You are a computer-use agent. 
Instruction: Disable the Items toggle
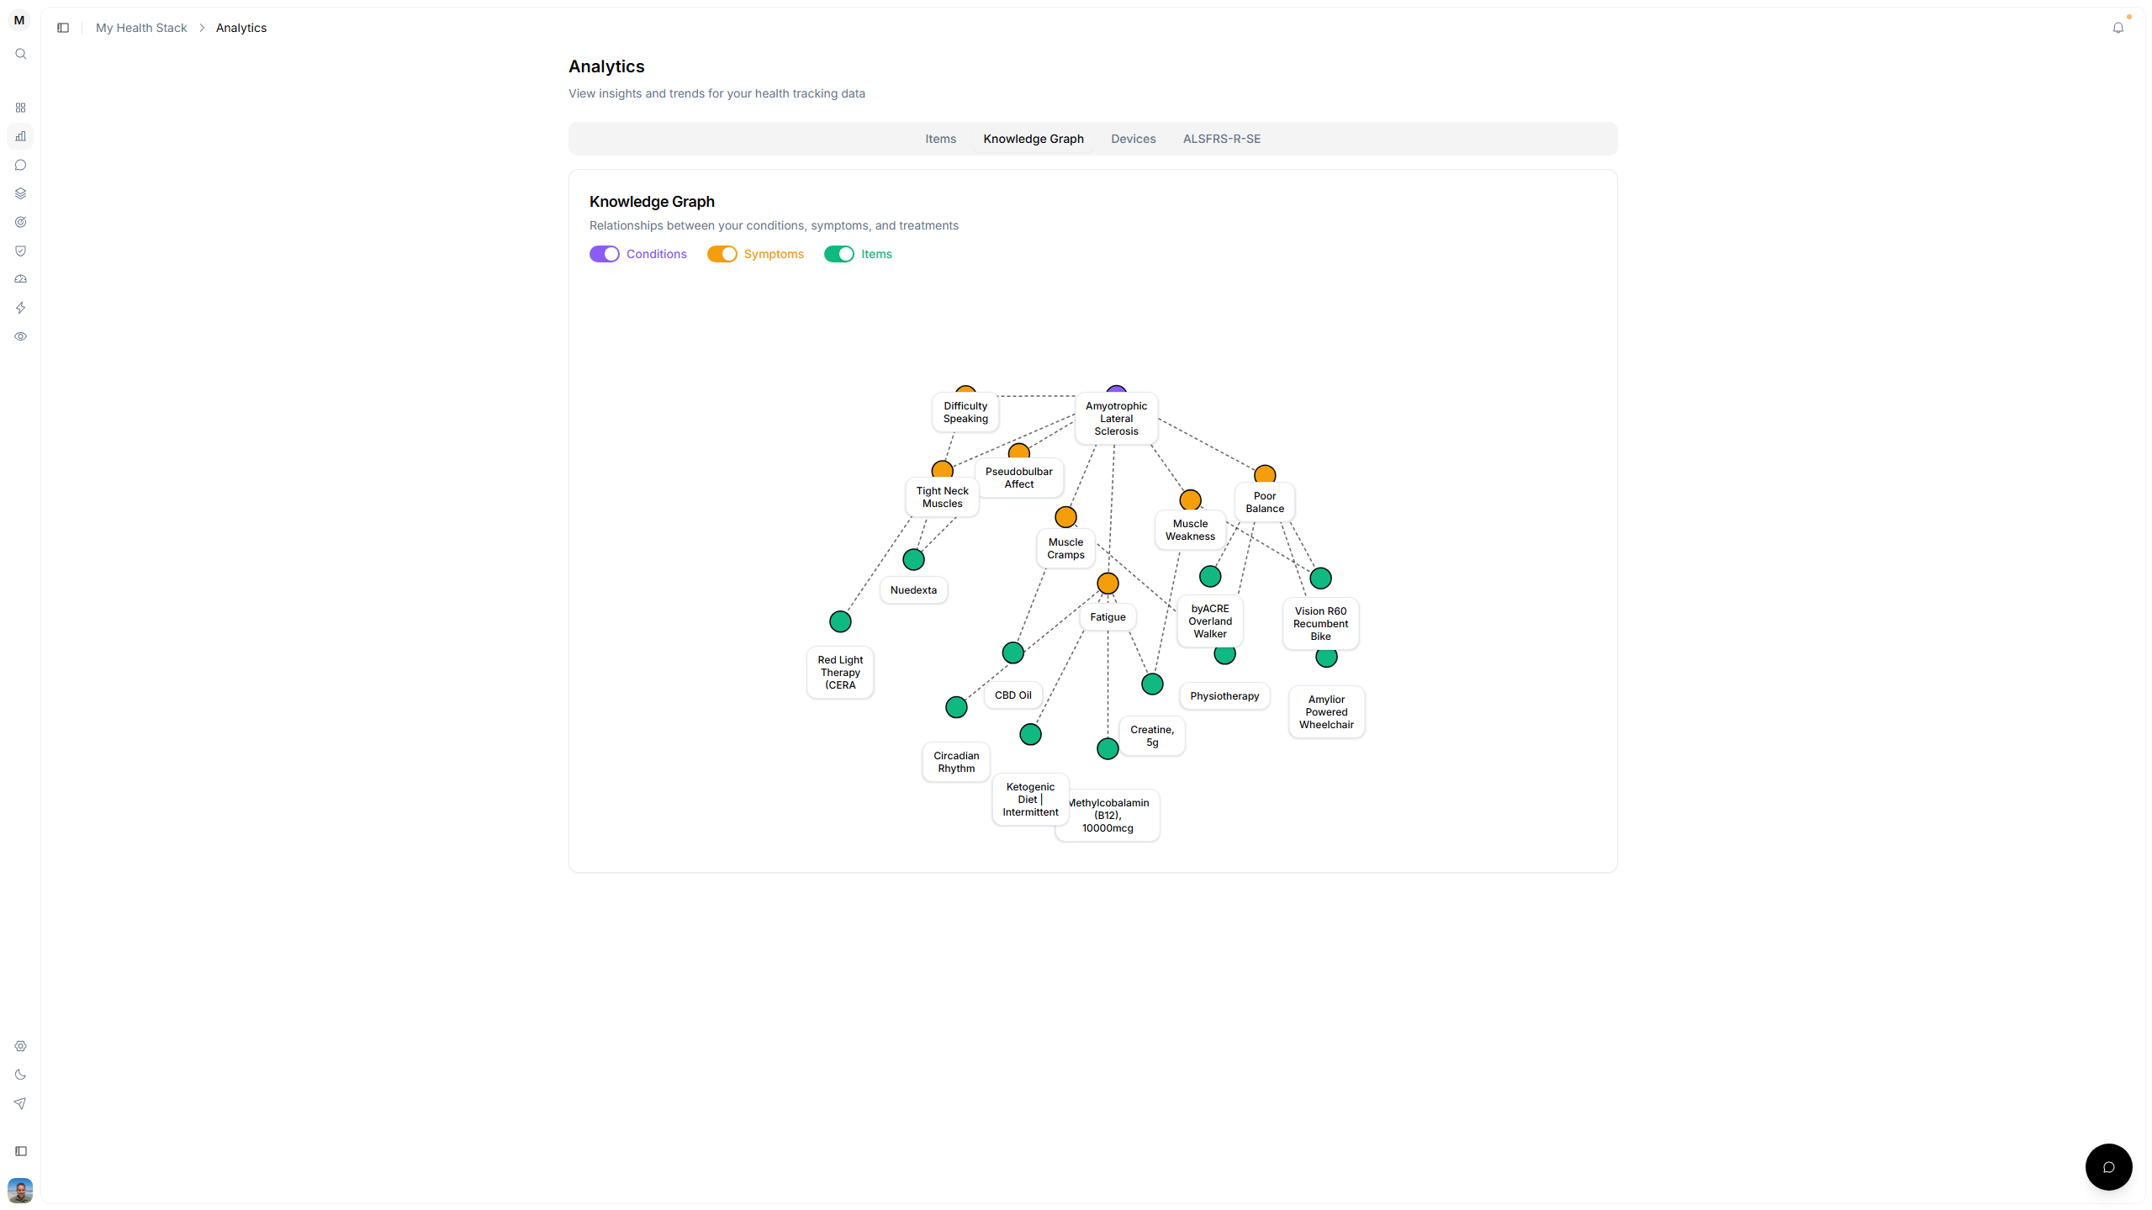[838, 254]
